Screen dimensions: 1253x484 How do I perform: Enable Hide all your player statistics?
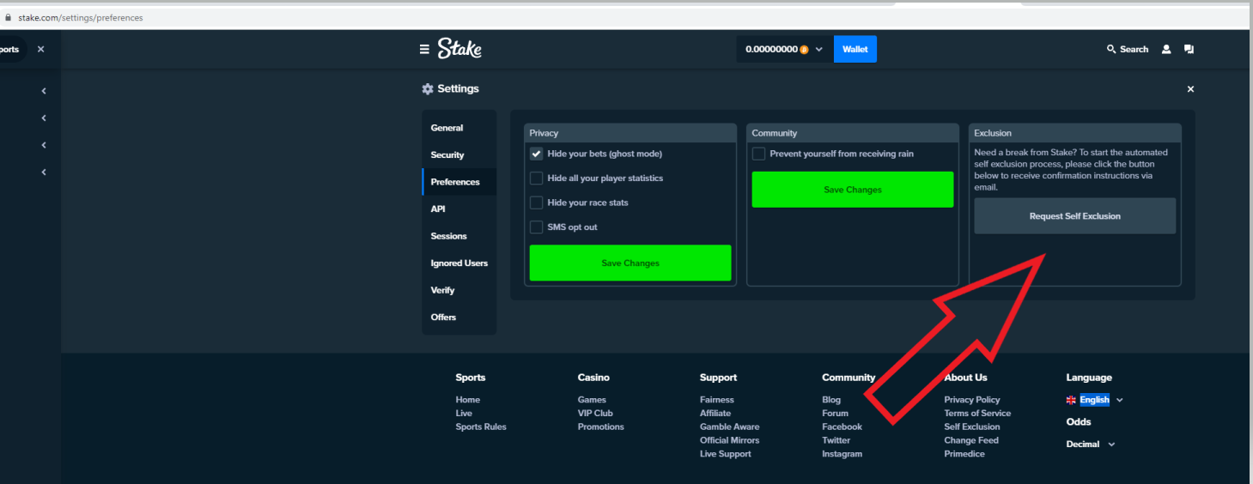click(x=537, y=178)
